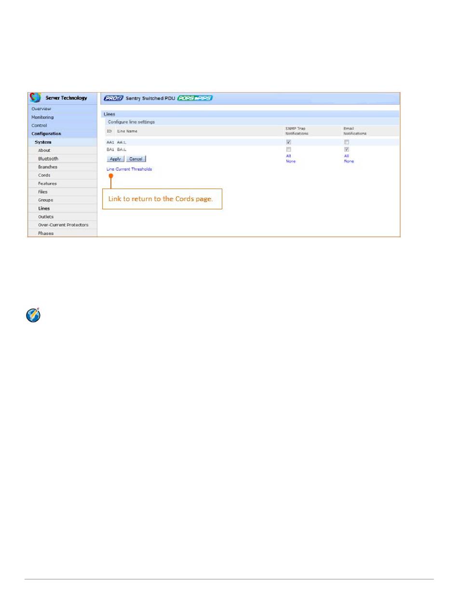Follow the Line Current Thresholds link

129,169
